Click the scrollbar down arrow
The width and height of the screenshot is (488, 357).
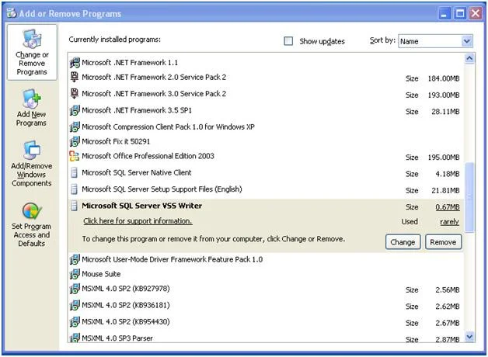[469, 337]
